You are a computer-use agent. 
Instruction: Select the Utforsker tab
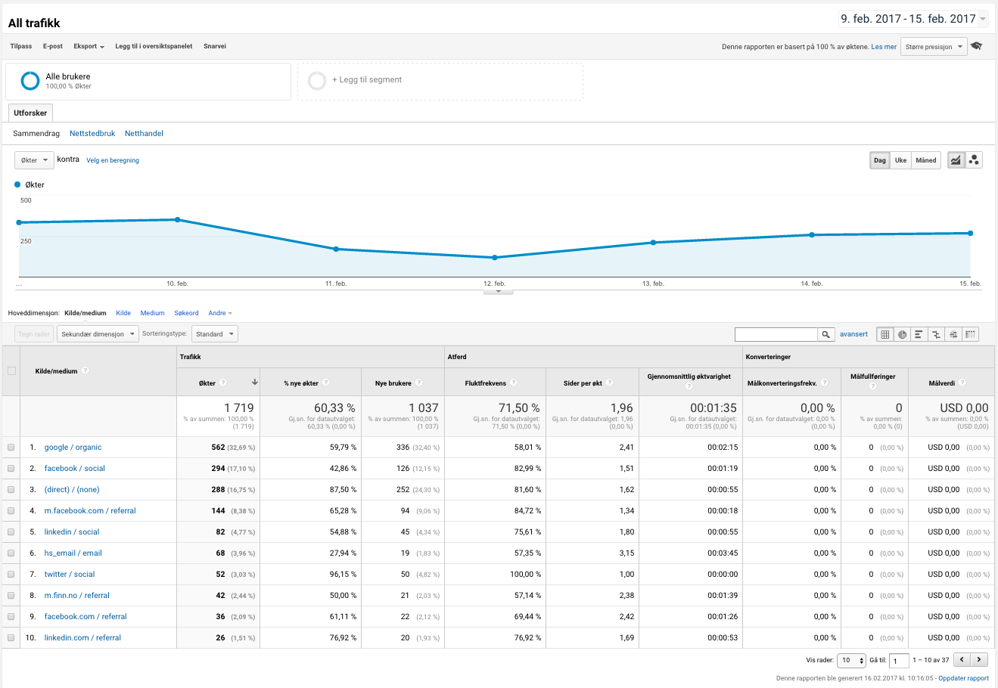(x=30, y=113)
